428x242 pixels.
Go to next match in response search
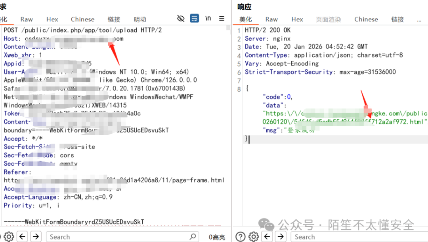click(281, 236)
